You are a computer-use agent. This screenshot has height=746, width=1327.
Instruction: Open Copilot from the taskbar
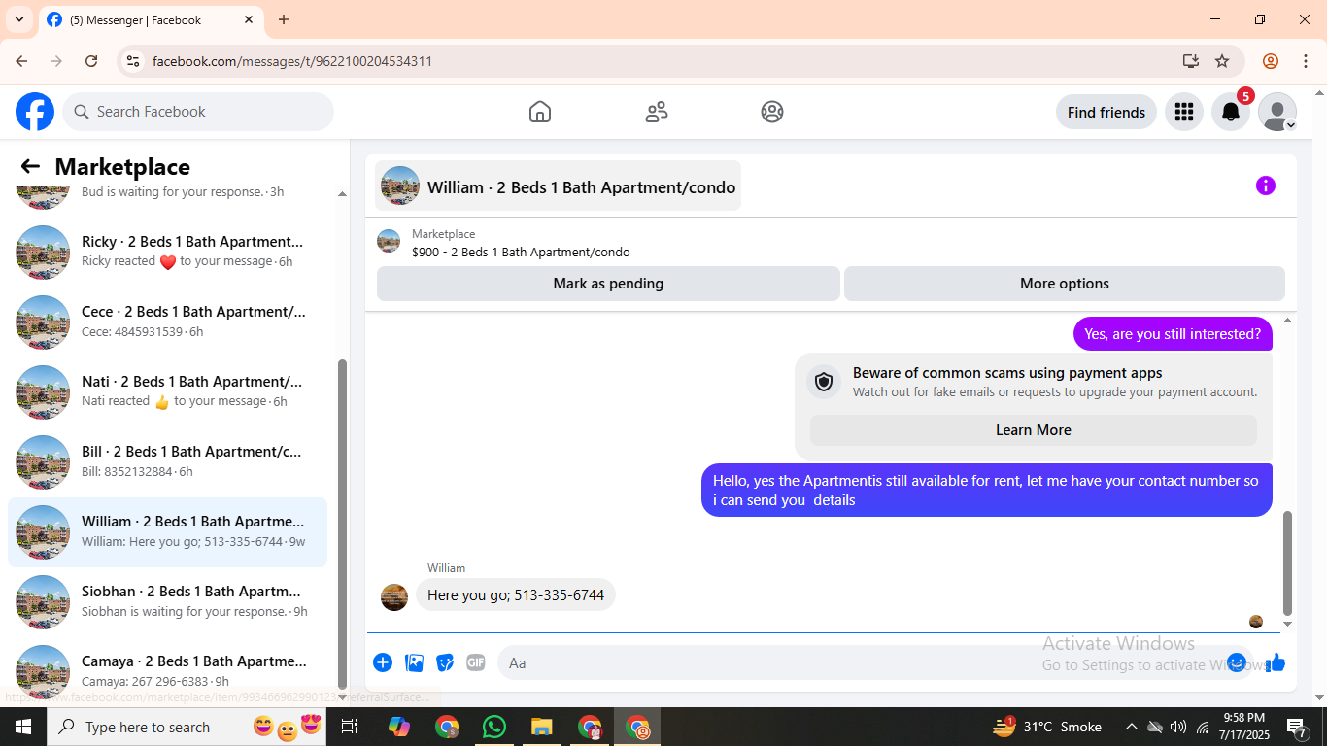coord(399,727)
